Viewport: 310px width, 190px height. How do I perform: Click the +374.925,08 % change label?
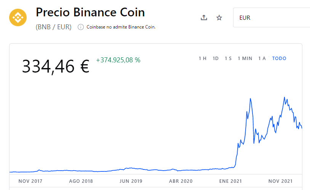(x=118, y=60)
